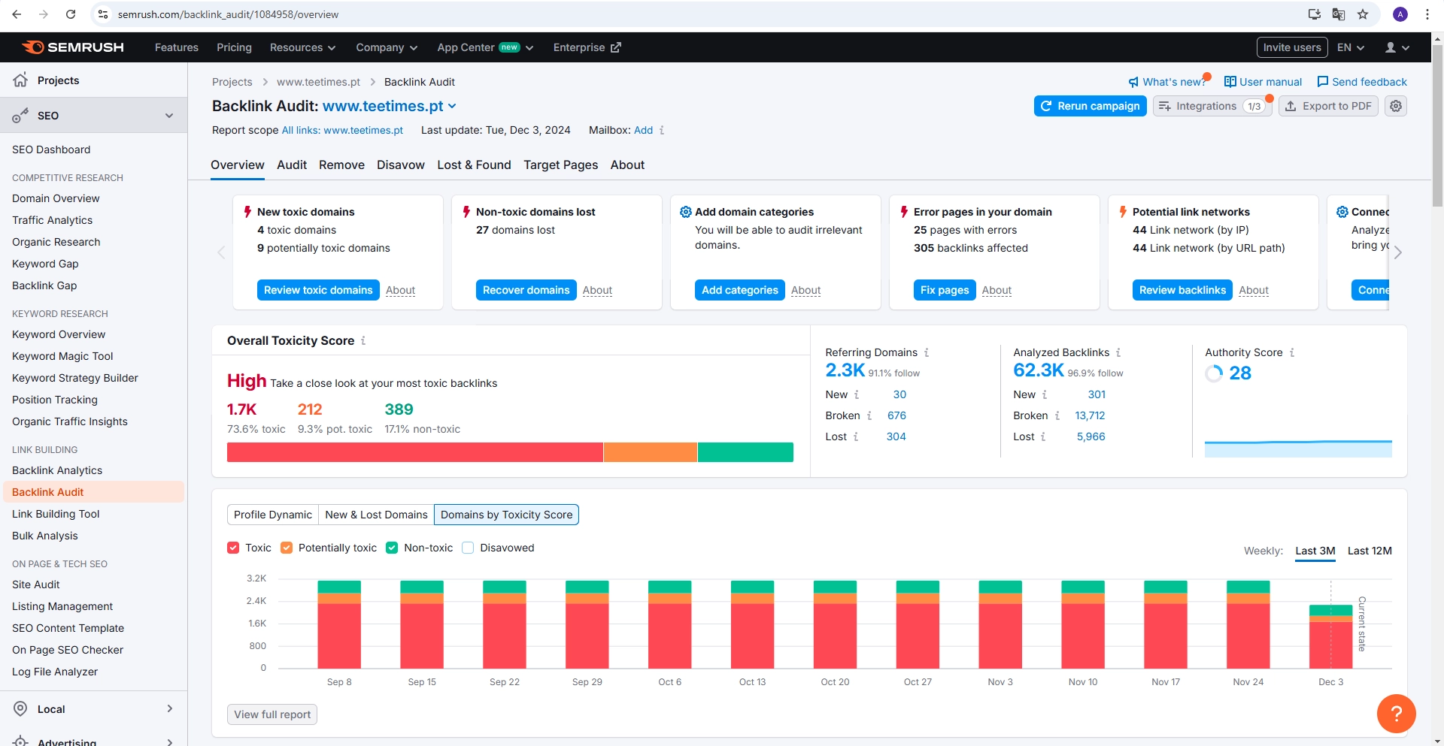1444x746 pixels.
Task: Open the help question-mark bubble
Action: (1396, 714)
